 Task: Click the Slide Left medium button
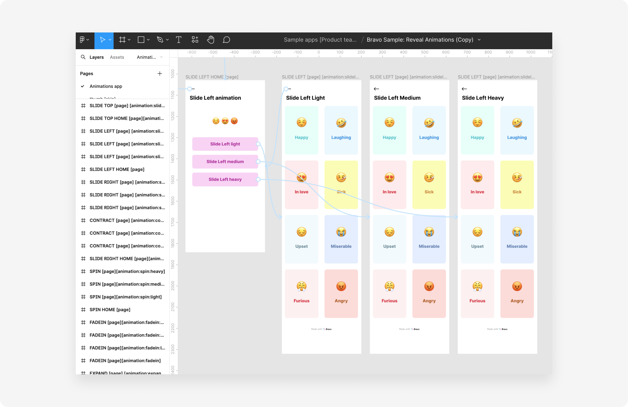[225, 162]
